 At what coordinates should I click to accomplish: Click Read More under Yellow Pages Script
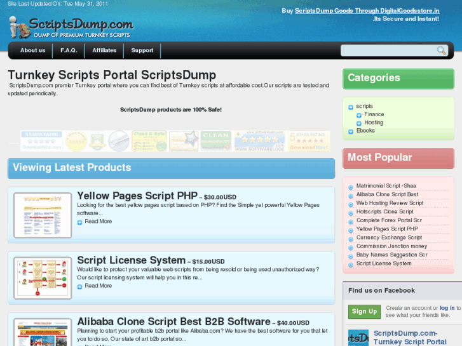(x=99, y=222)
